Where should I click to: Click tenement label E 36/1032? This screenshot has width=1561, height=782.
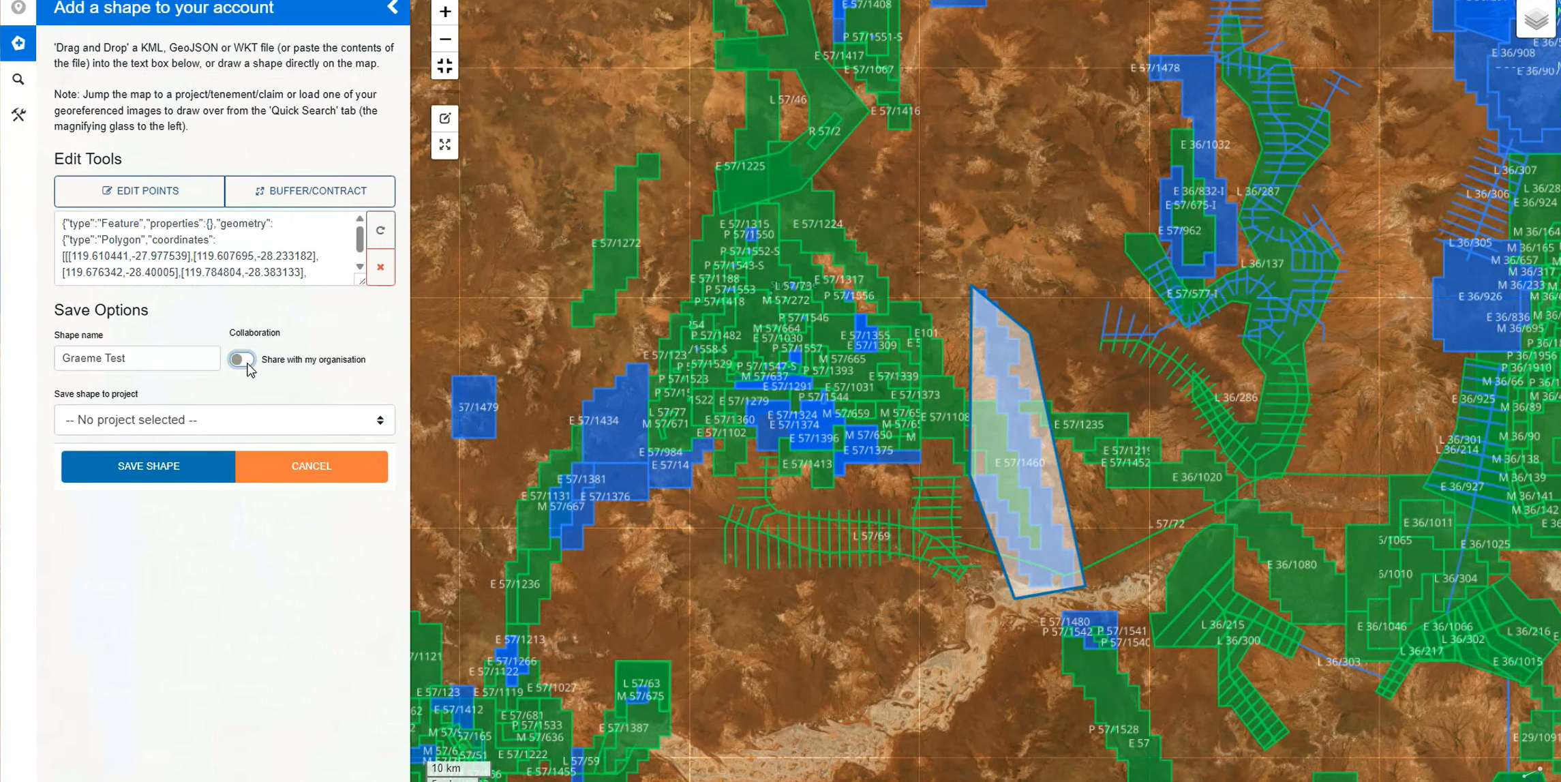pos(1204,145)
